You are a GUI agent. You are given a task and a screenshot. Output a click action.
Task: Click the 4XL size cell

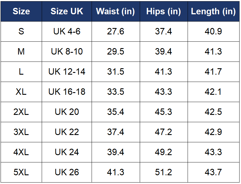(21, 152)
